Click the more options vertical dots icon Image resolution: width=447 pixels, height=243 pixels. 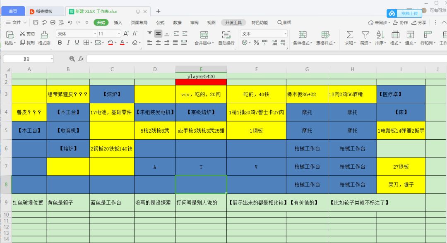(435, 22)
